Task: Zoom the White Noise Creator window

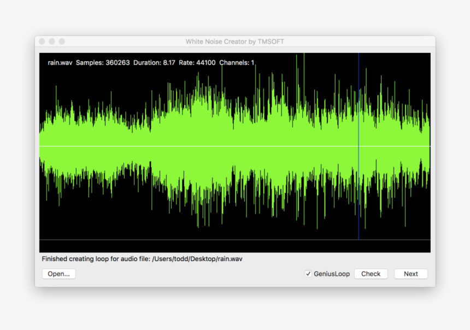Action: coord(62,42)
